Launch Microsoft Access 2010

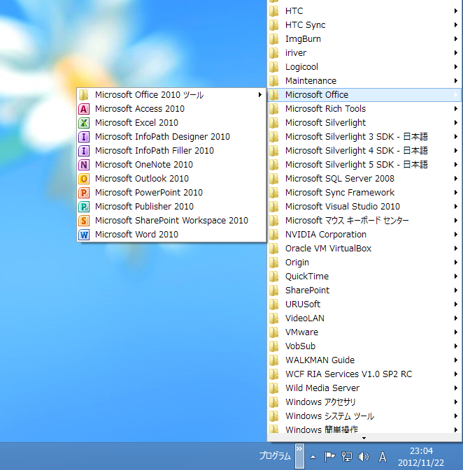[x=171, y=109]
